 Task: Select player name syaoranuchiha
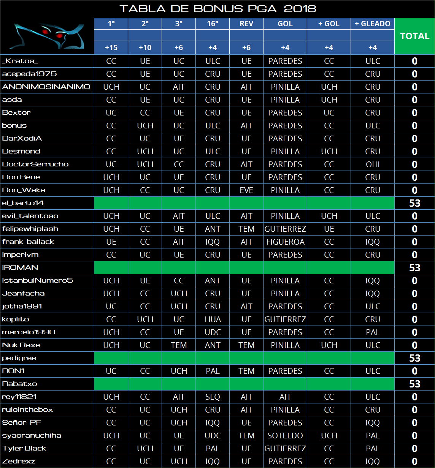tap(32, 435)
